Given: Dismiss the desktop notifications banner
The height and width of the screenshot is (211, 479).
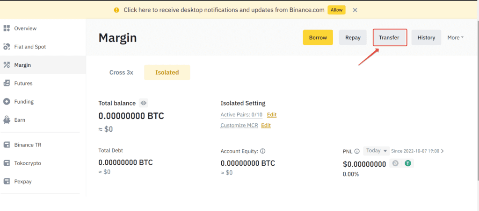Looking at the screenshot, I should point(355,10).
